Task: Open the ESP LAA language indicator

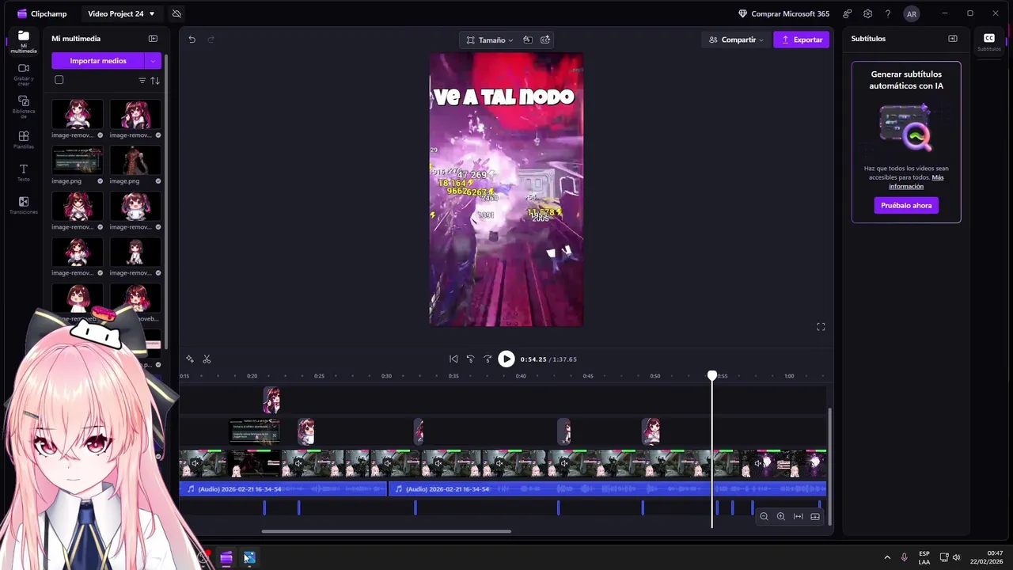Action: click(x=924, y=557)
